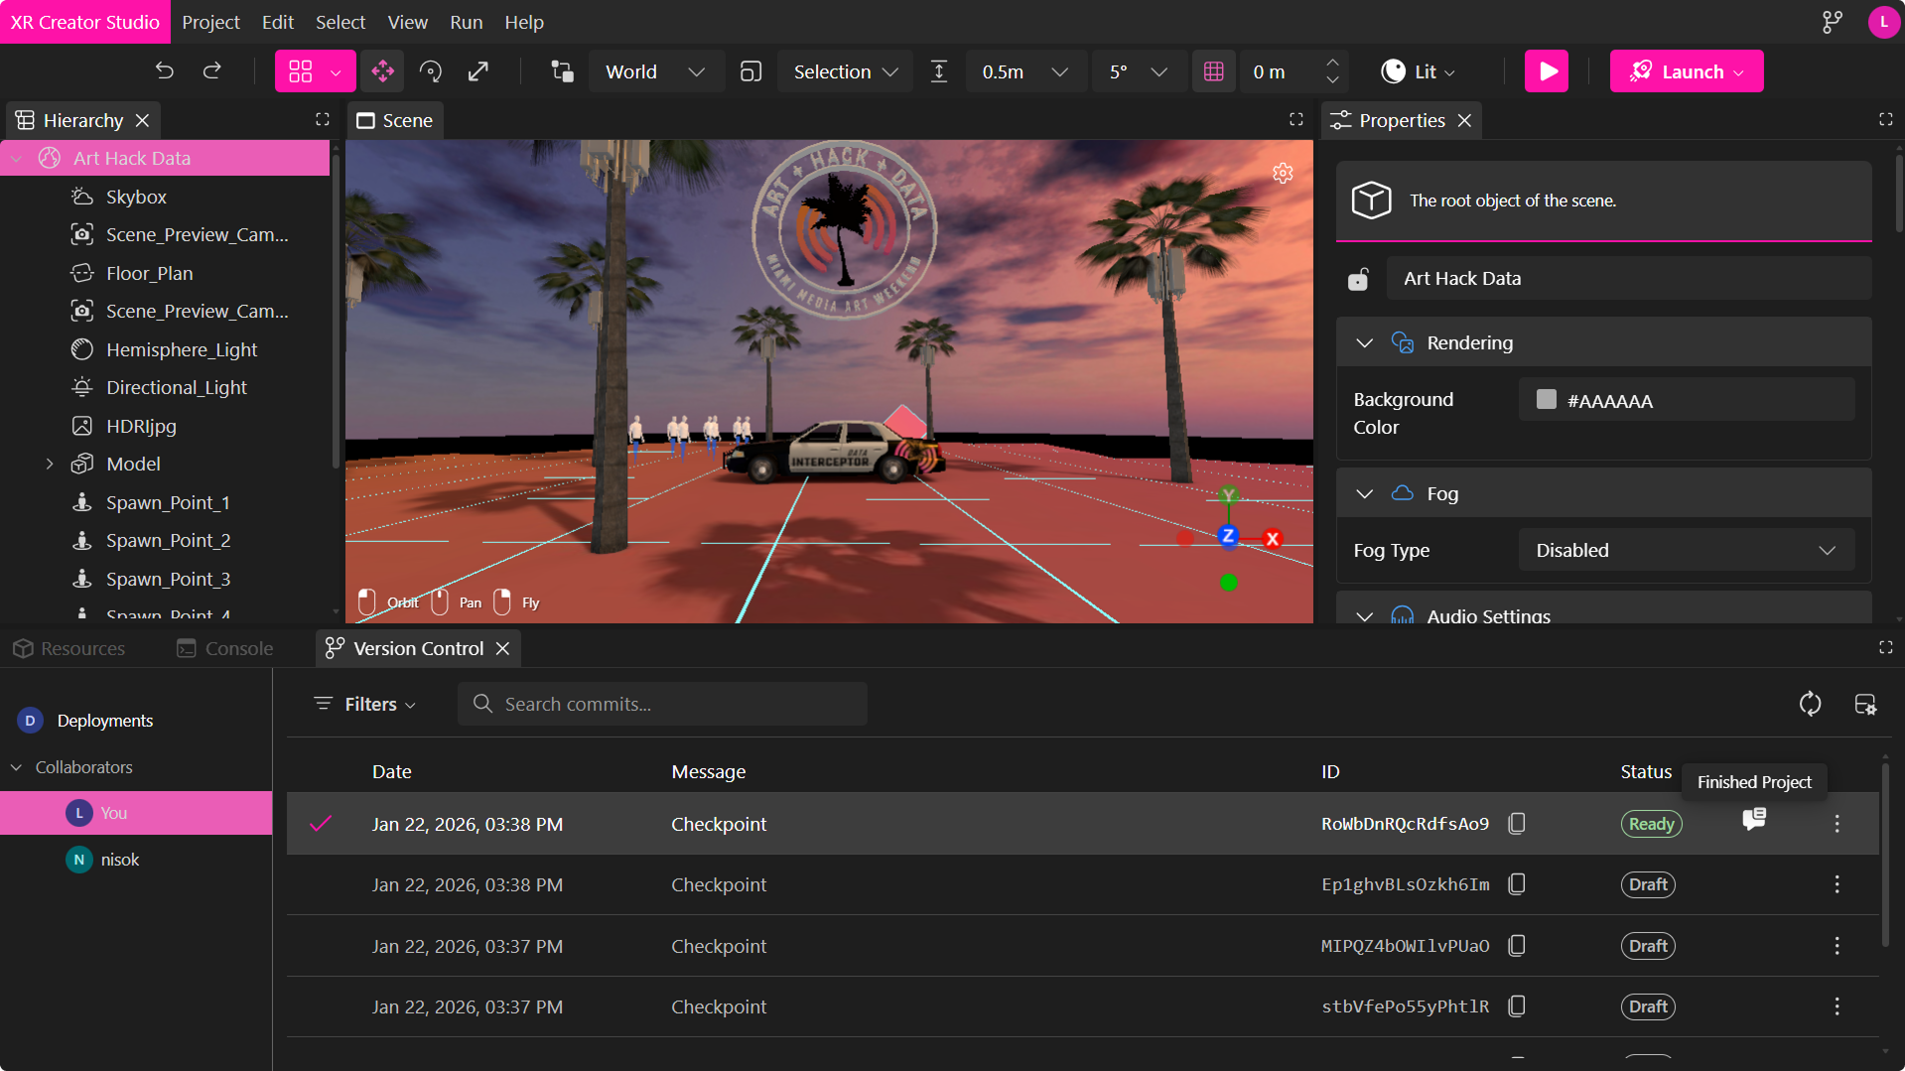Select the rotate tool icon
This screenshot has width=1905, height=1071.
(x=431, y=71)
